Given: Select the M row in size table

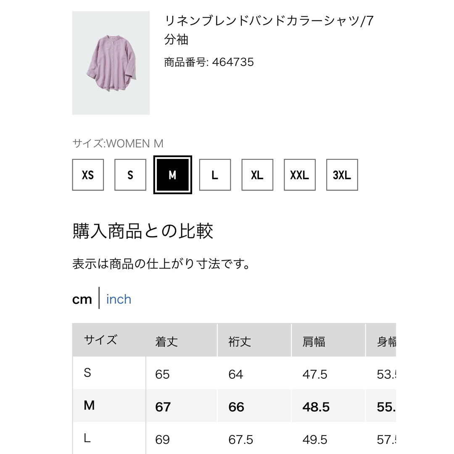Looking at the screenshot, I should (234, 406).
